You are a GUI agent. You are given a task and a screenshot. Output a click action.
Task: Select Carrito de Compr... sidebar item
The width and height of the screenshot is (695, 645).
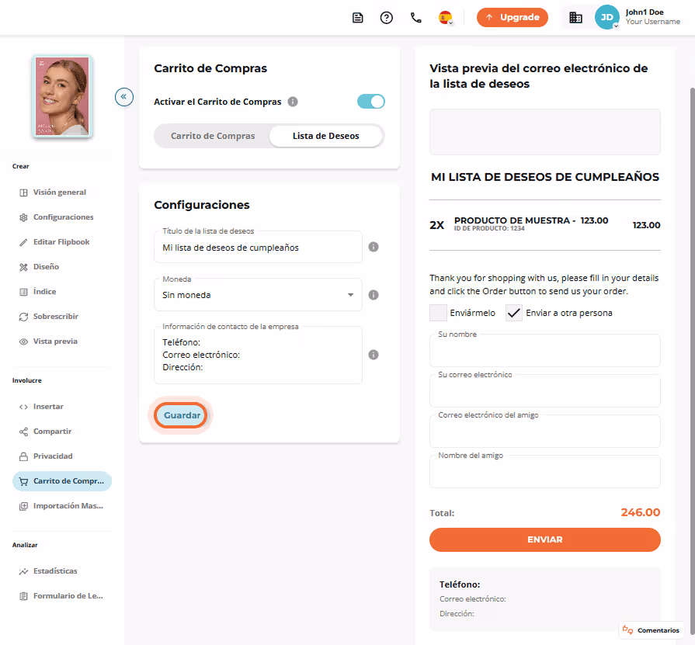[x=62, y=480]
